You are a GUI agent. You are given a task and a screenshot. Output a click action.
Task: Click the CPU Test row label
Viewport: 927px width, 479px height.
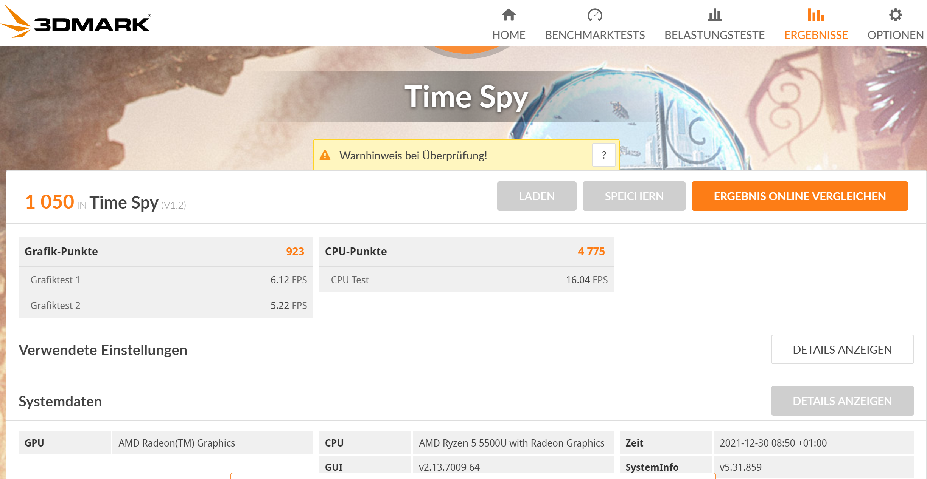pos(350,280)
